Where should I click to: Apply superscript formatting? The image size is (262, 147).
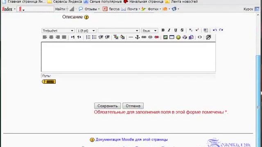pyautogui.click(x=197, y=30)
